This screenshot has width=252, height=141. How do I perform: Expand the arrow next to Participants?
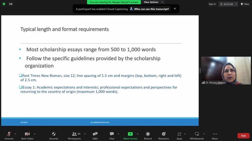[x=85, y=134]
